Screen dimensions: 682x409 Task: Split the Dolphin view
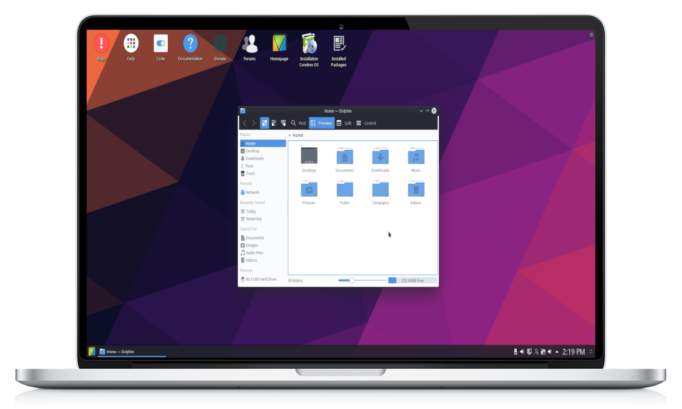point(344,123)
